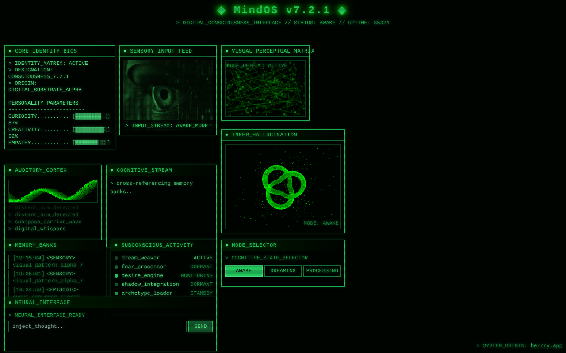The image size is (566, 353).
Task: Click the VISUAL_PERCEPTUAL_MATRIX status dot
Action: coord(226,51)
